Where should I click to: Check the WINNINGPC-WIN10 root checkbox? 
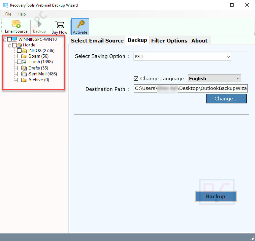(x=10, y=39)
